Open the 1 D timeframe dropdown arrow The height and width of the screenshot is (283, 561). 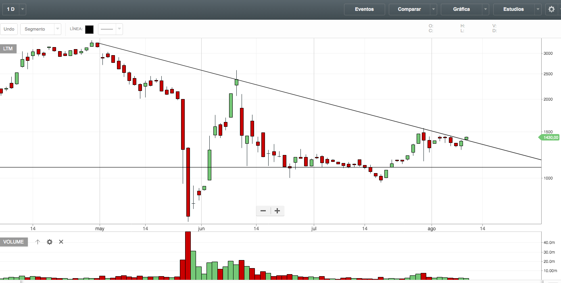[23, 9]
